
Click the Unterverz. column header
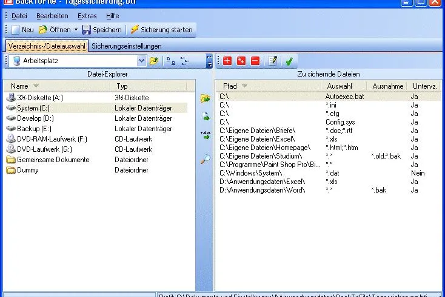[x=424, y=86]
